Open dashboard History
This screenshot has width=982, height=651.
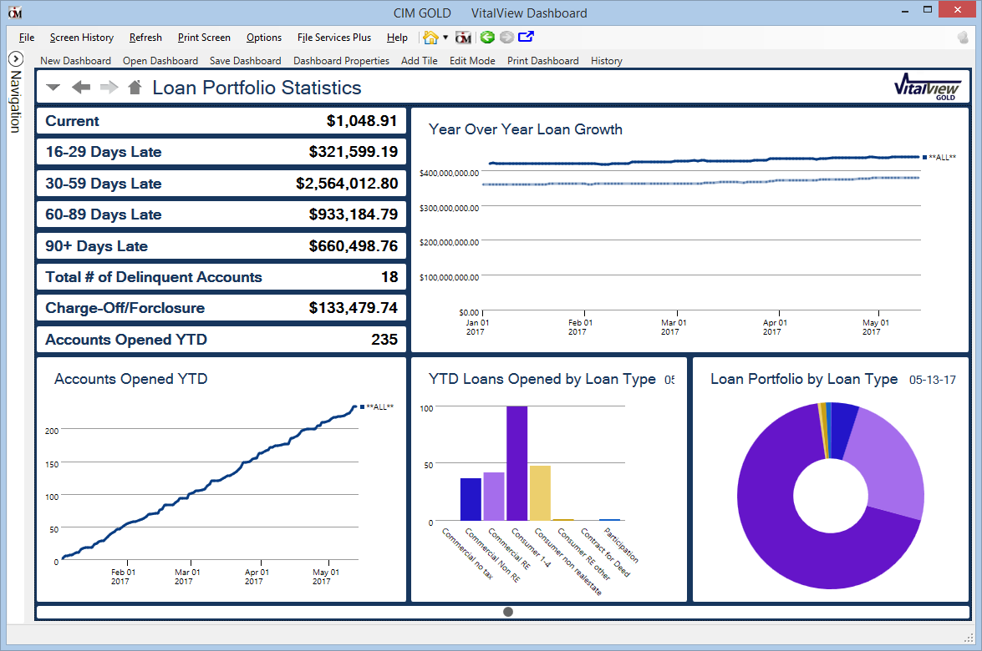point(606,61)
